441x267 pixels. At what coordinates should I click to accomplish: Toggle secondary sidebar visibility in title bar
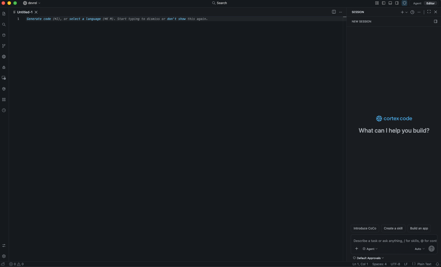tap(397, 3)
